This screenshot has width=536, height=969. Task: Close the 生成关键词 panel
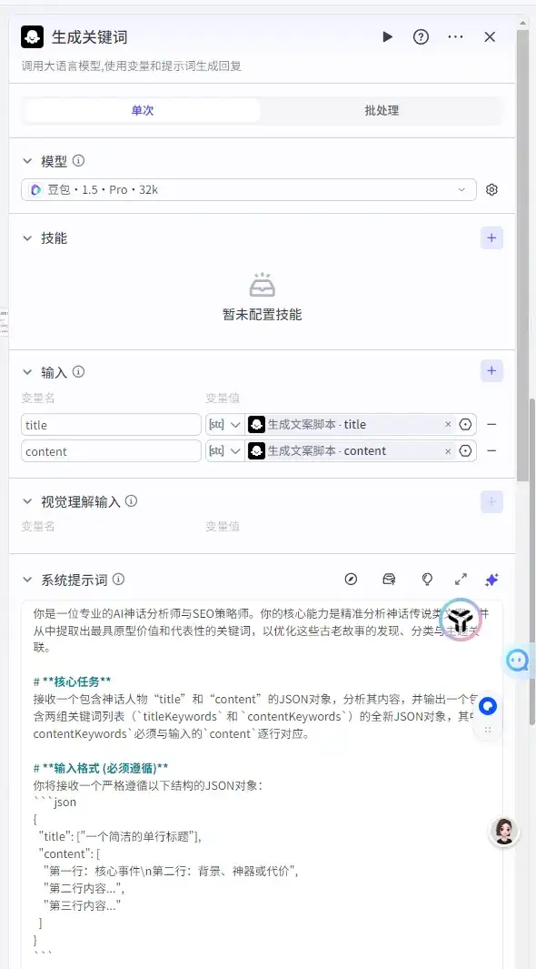coord(490,37)
